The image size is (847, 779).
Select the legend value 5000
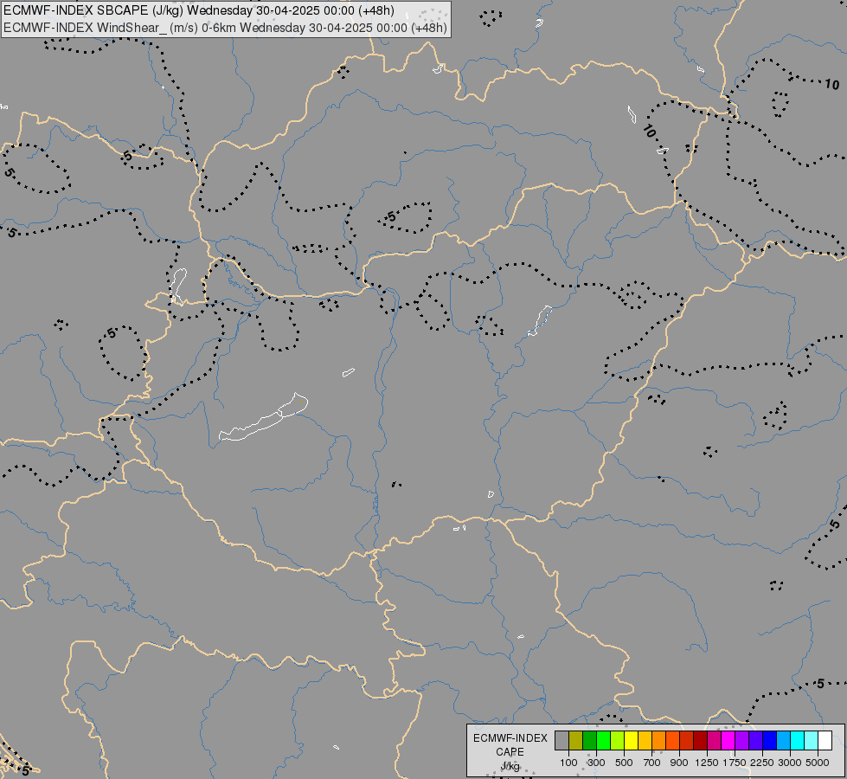[818, 763]
